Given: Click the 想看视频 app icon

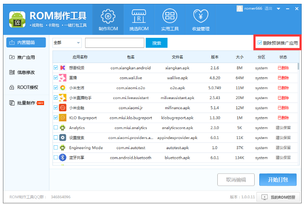Looking at the screenshot, I should (63, 68).
